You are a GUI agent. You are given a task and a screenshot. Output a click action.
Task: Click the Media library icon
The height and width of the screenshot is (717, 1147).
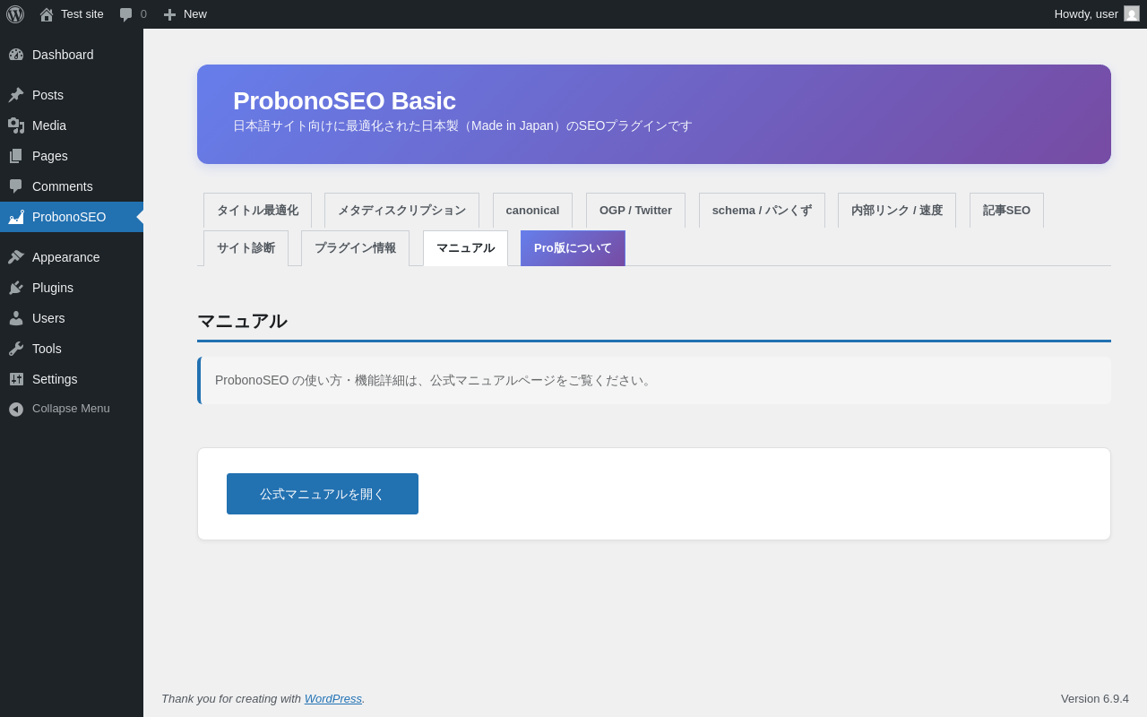16,125
